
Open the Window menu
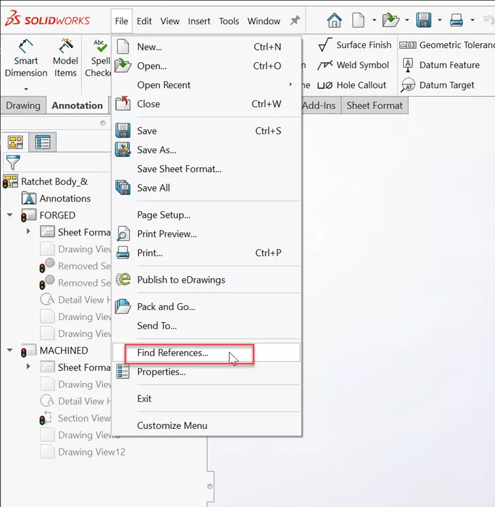point(264,22)
